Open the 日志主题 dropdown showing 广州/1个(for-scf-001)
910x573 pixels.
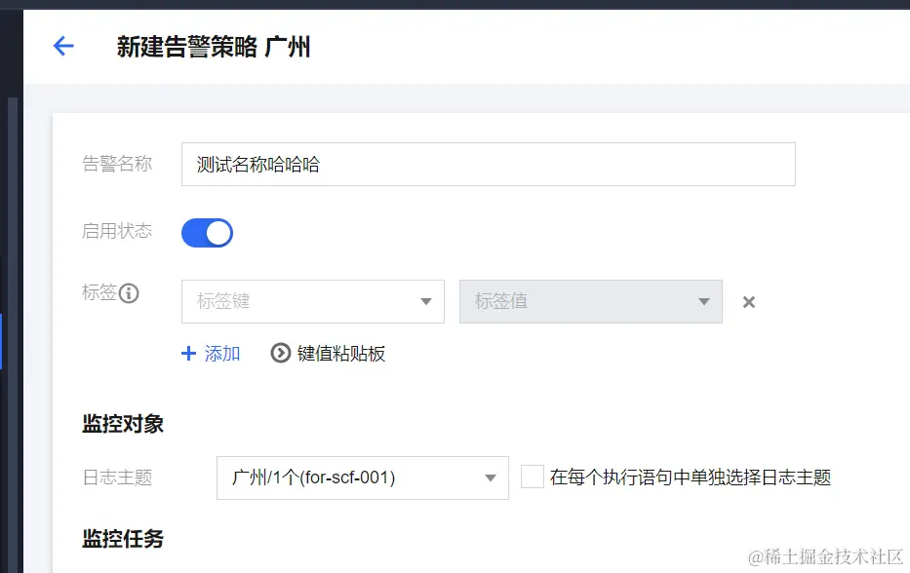pyautogui.click(x=363, y=477)
